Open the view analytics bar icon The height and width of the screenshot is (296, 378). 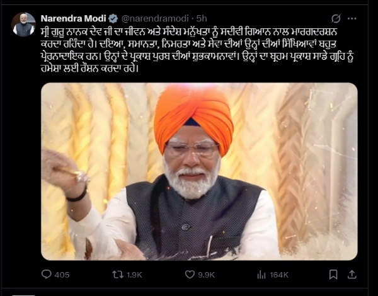tap(261, 275)
